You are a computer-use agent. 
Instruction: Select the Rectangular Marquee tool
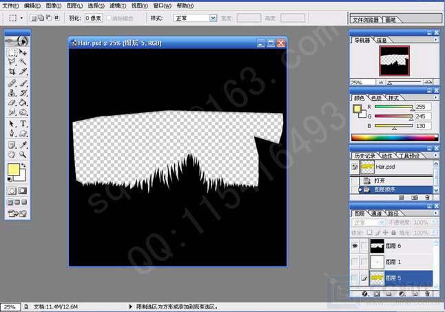point(12,52)
